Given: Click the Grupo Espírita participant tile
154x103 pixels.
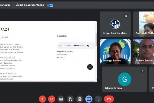Looking at the screenshot, I should tap(115, 24).
